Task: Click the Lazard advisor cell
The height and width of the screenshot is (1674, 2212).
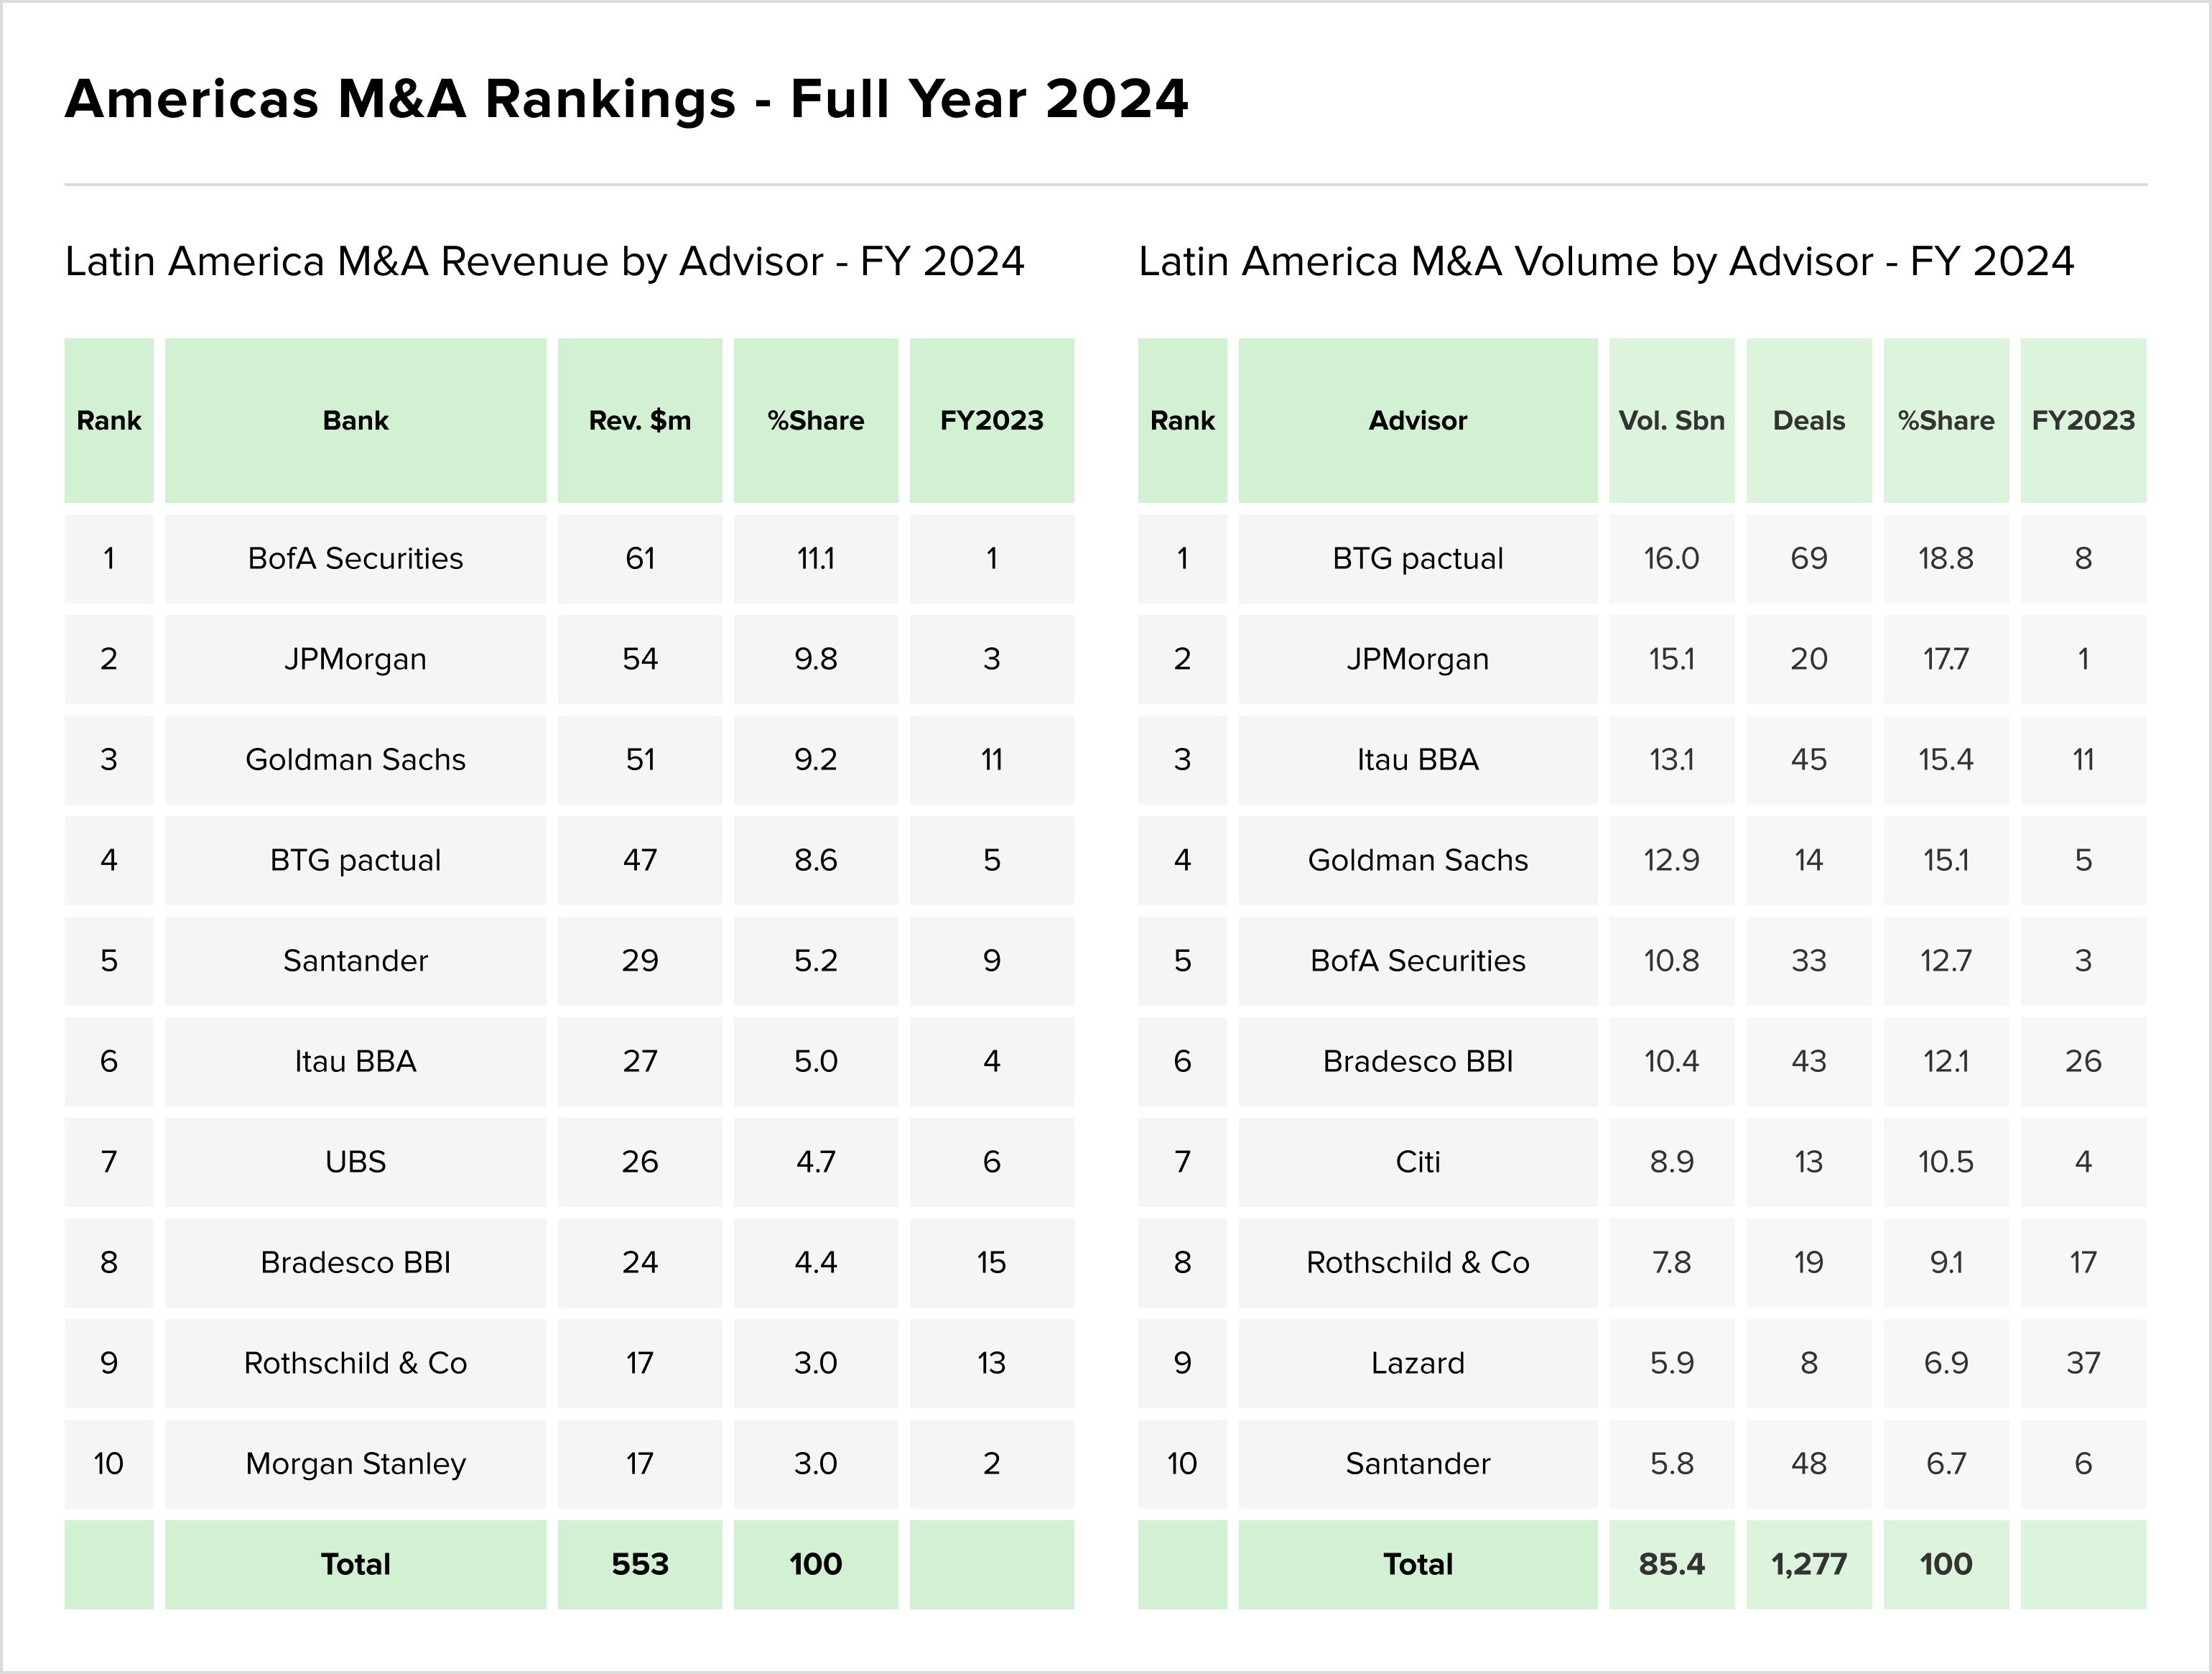Action: point(1417,1363)
